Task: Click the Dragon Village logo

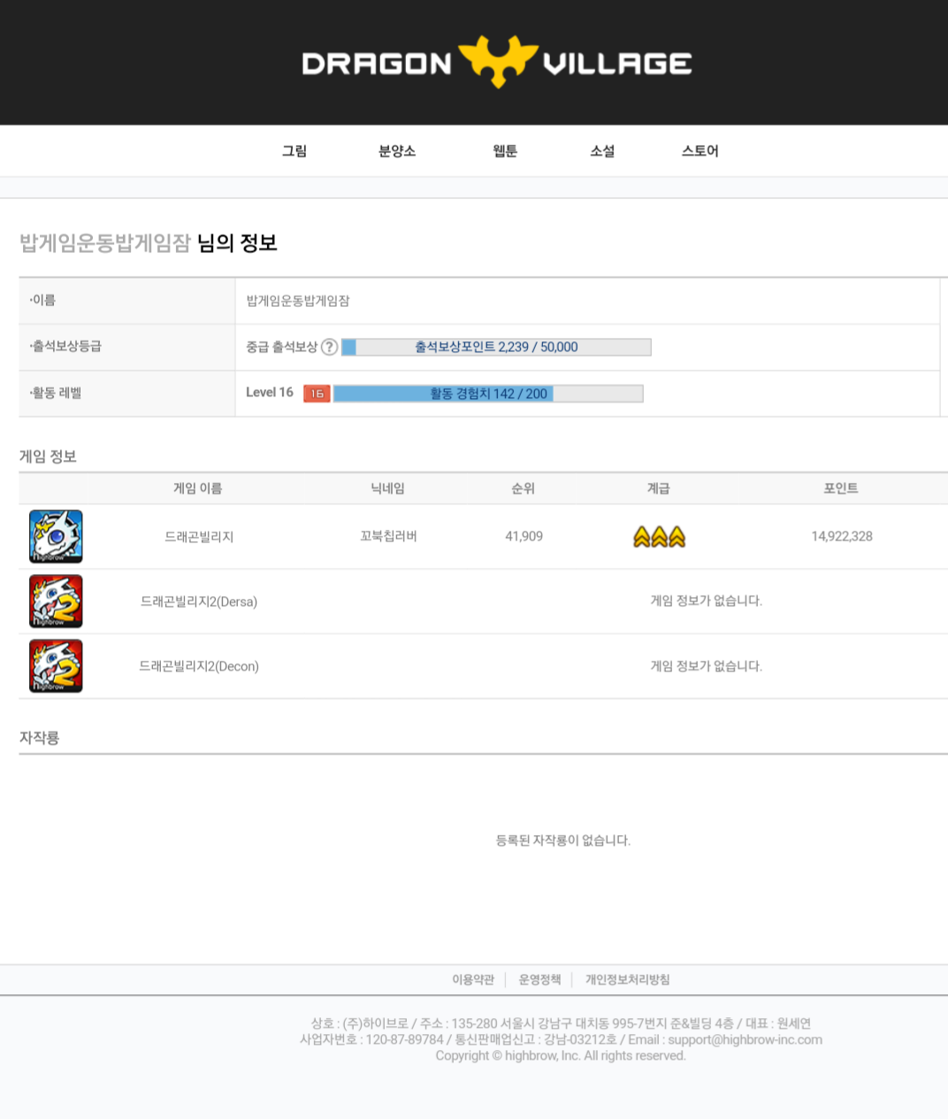Action: (496, 62)
